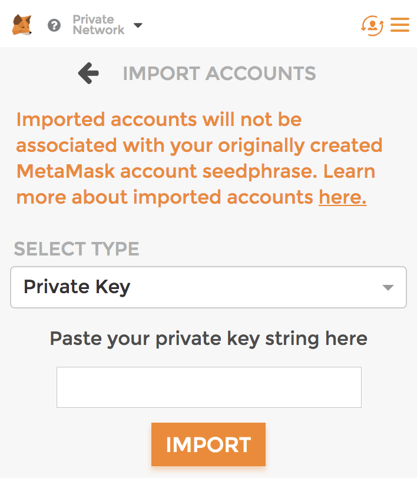Click the select box's down arrow
Viewport: 417px width, 478px height.
click(x=388, y=287)
